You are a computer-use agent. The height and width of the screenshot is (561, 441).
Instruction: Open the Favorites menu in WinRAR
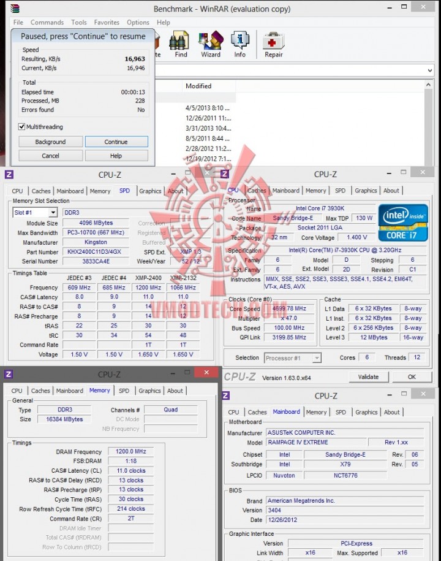(107, 22)
